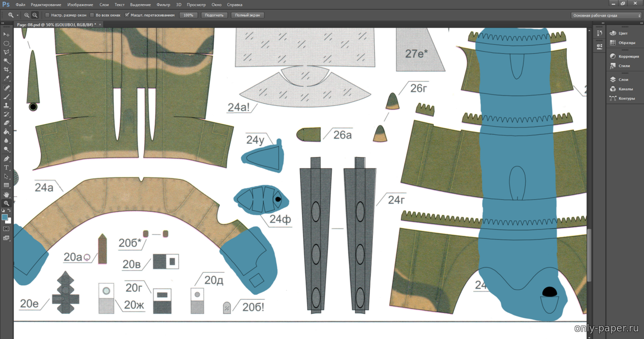Open the History panel icon
This screenshot has width=644, height=339.
pyautogui.click(x=599, y=33)
